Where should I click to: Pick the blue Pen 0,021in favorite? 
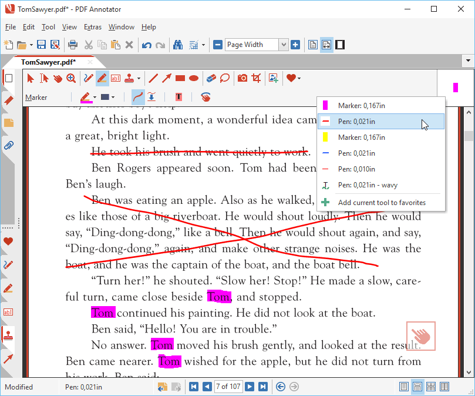pos(381,153)
